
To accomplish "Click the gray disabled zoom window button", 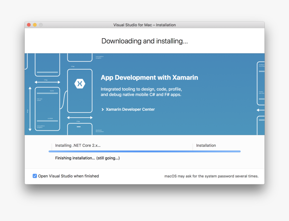I will pyautogui.click(x=41, y=25).
